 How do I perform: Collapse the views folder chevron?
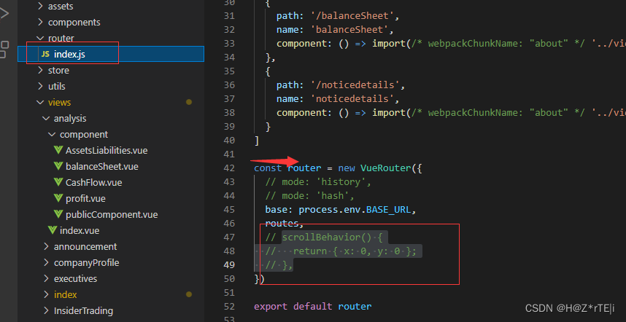tap(40, 103)
